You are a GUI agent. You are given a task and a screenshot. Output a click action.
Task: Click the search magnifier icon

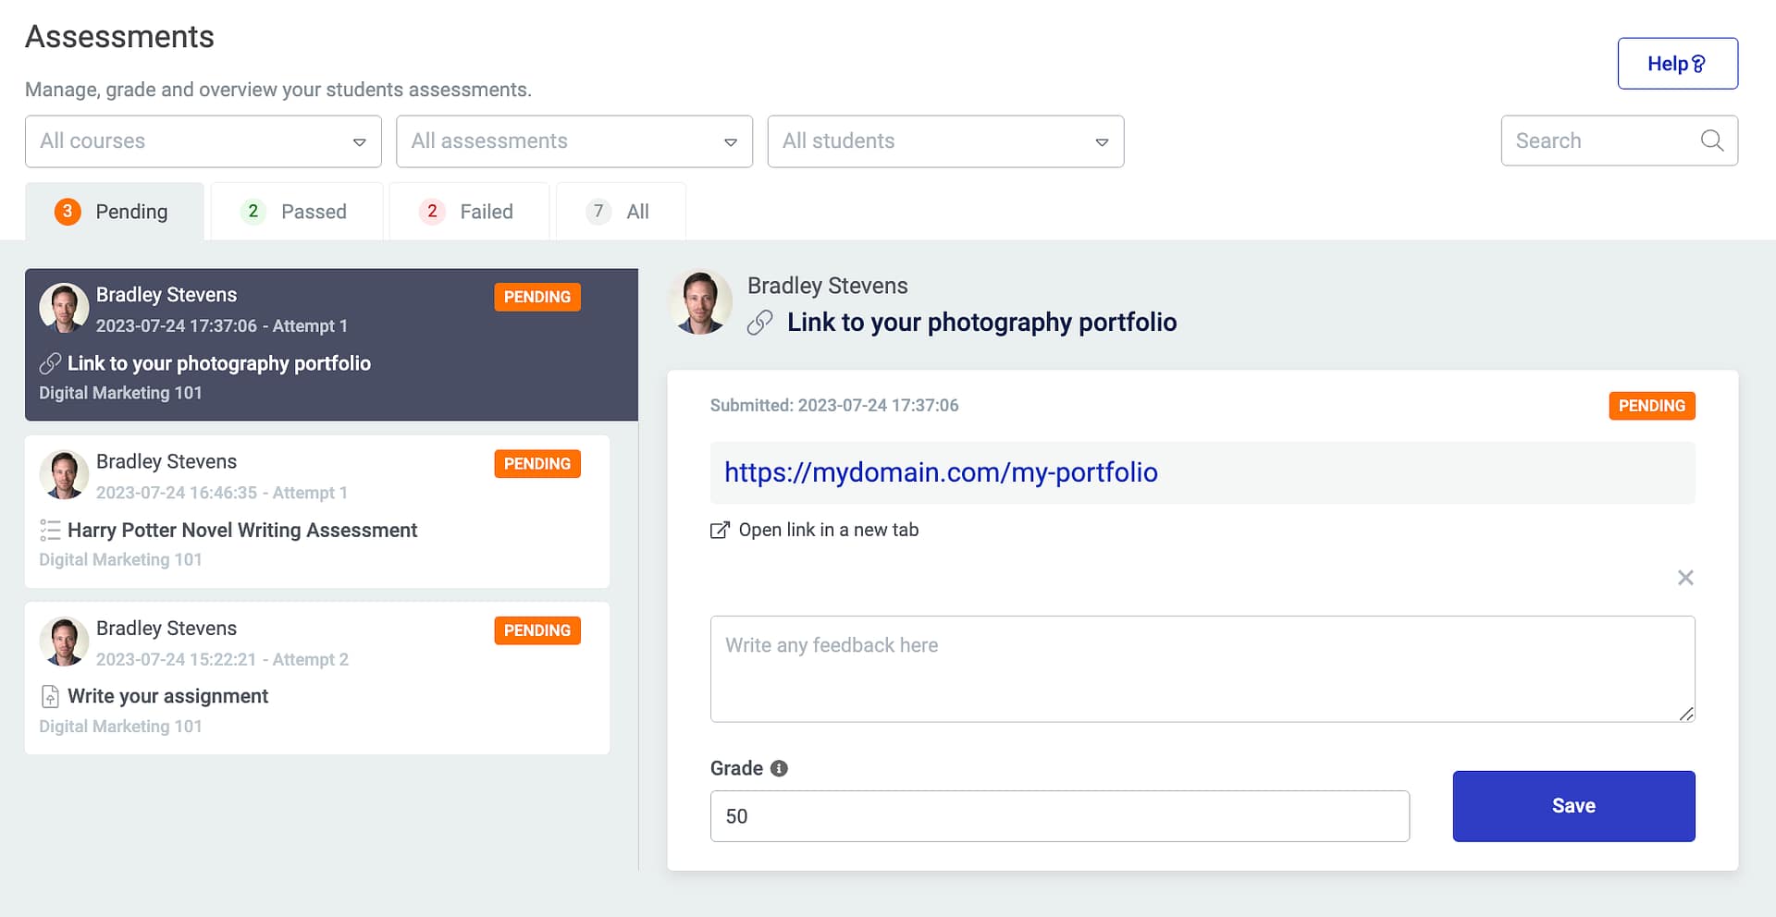click(x=1711, y=141)
